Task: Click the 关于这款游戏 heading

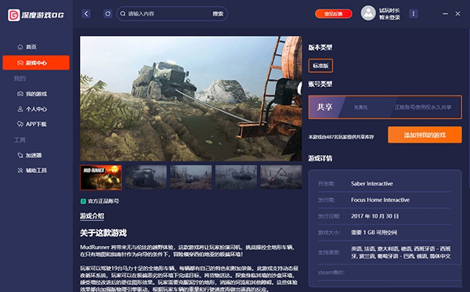Action: pyautogui.click(x=103, y=233)
